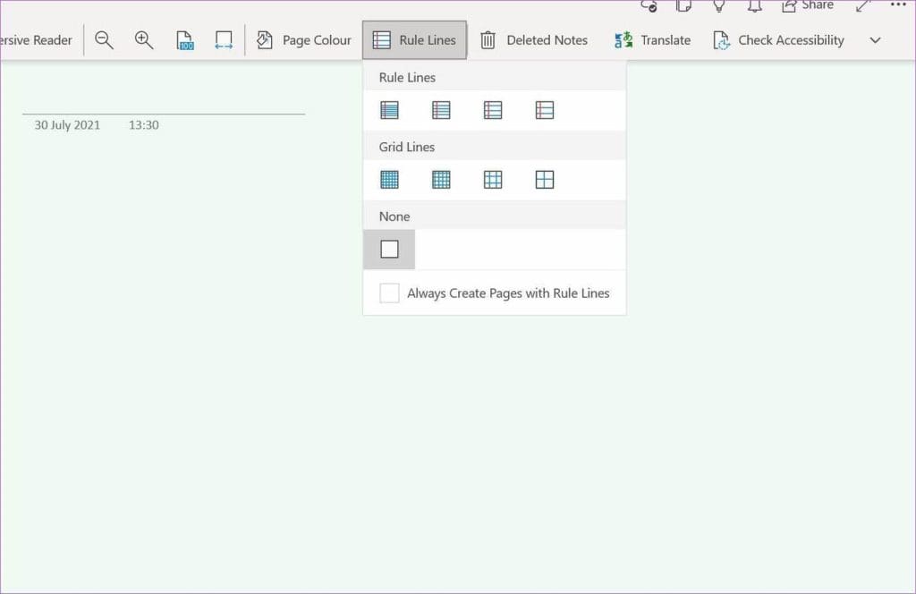Select None to remove all lines
Screen dimensions: 916x594
click(389, 249)
